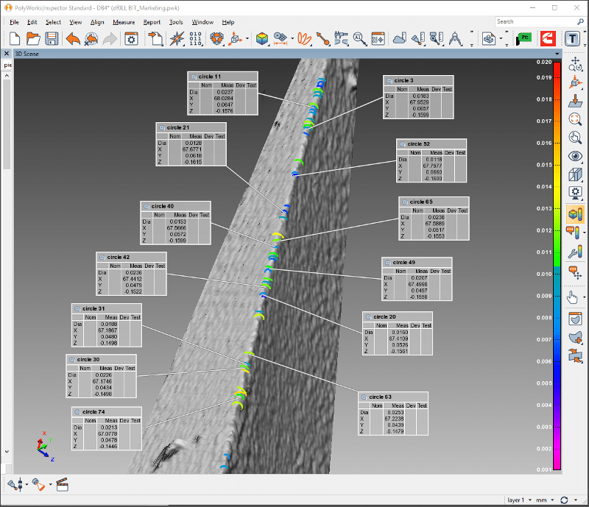The height and width of the screenshot is (507, 589).
Task: Click the Search input field
Action: 536,22
